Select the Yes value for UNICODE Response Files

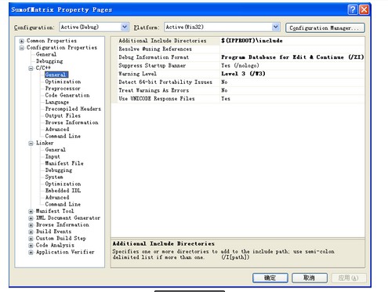[226, 99]
